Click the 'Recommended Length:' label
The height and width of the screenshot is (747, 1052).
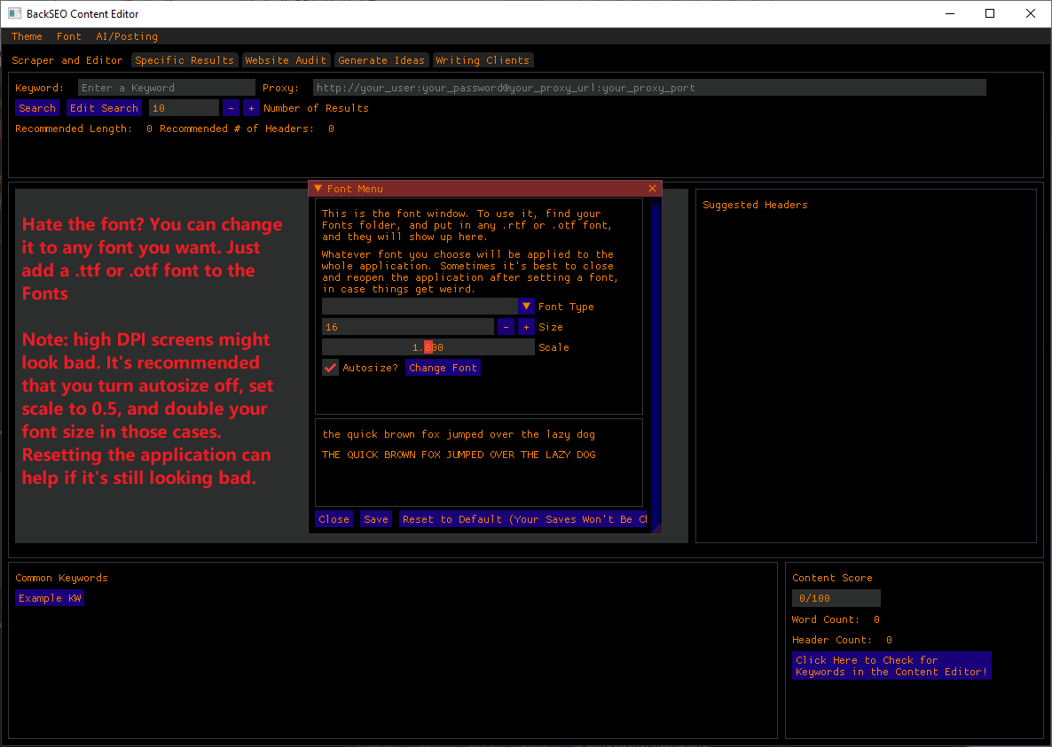[74, 128]
